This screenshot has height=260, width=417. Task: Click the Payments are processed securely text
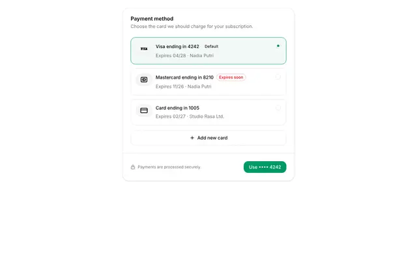click(x=169, y=167)
